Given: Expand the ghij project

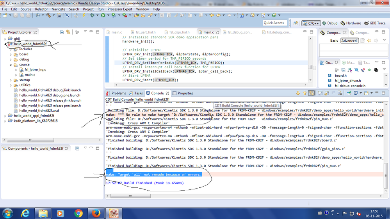Looking at the screenshot, I should (x=5, y=39).
